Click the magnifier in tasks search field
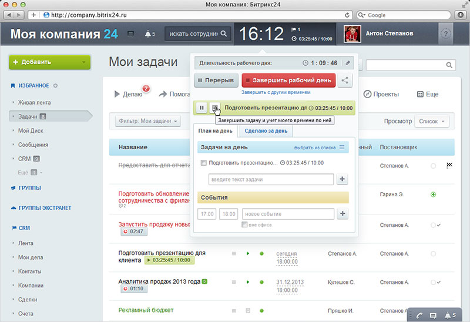Screen dimensions: 470x322 tap(449, 65)
